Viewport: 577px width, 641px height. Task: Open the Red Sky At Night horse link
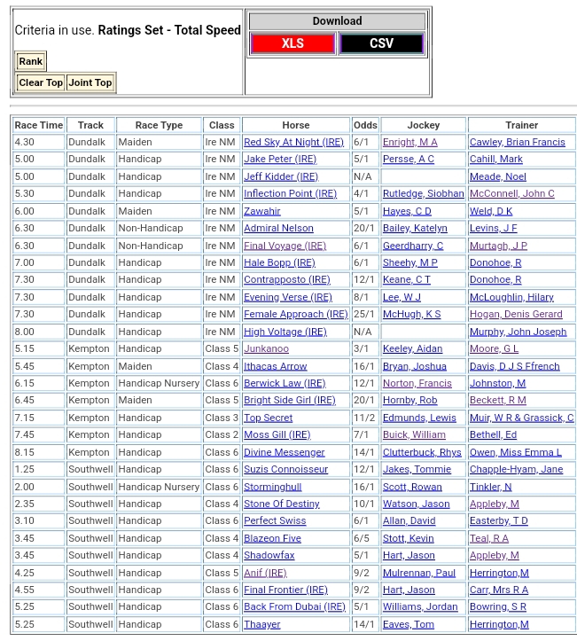(x=293, y=143)
